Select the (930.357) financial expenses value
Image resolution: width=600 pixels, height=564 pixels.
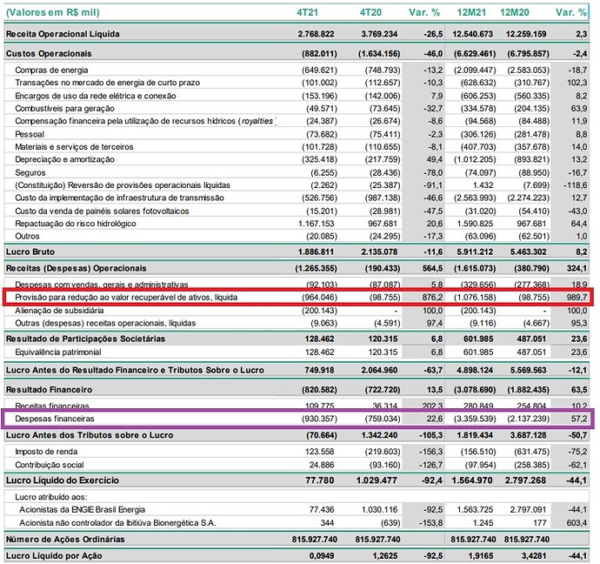(x=319, y=419)
